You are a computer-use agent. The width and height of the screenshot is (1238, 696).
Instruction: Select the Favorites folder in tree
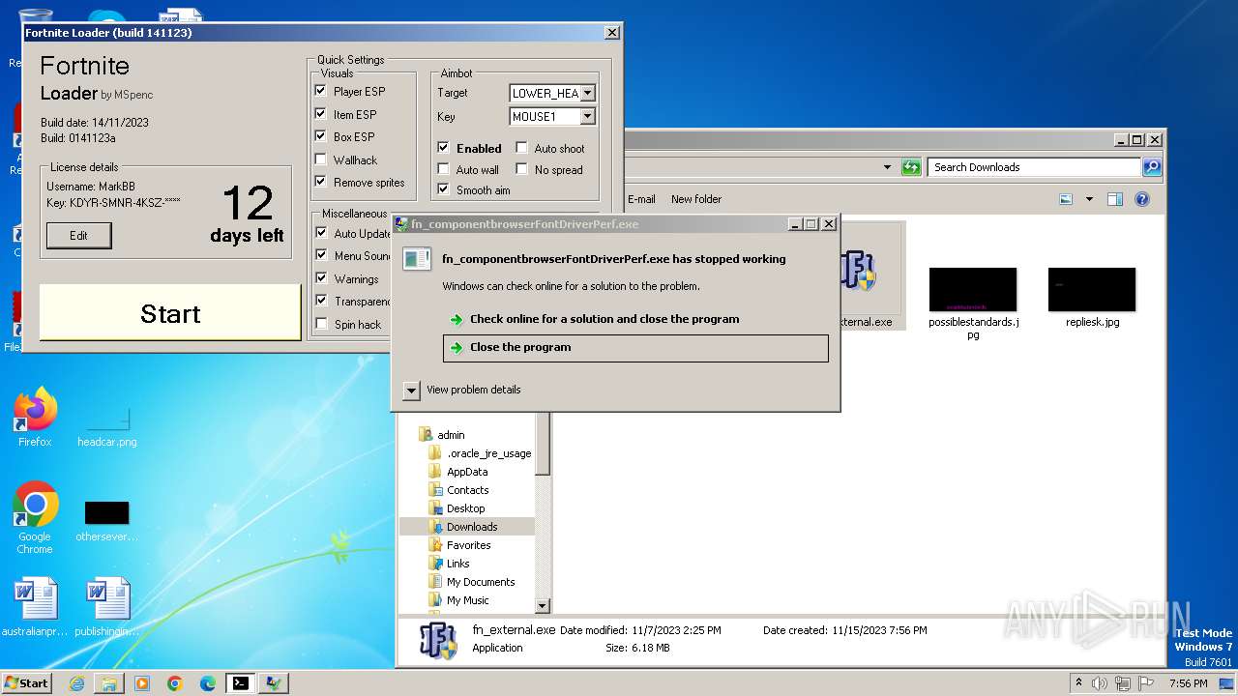(468, 545)
